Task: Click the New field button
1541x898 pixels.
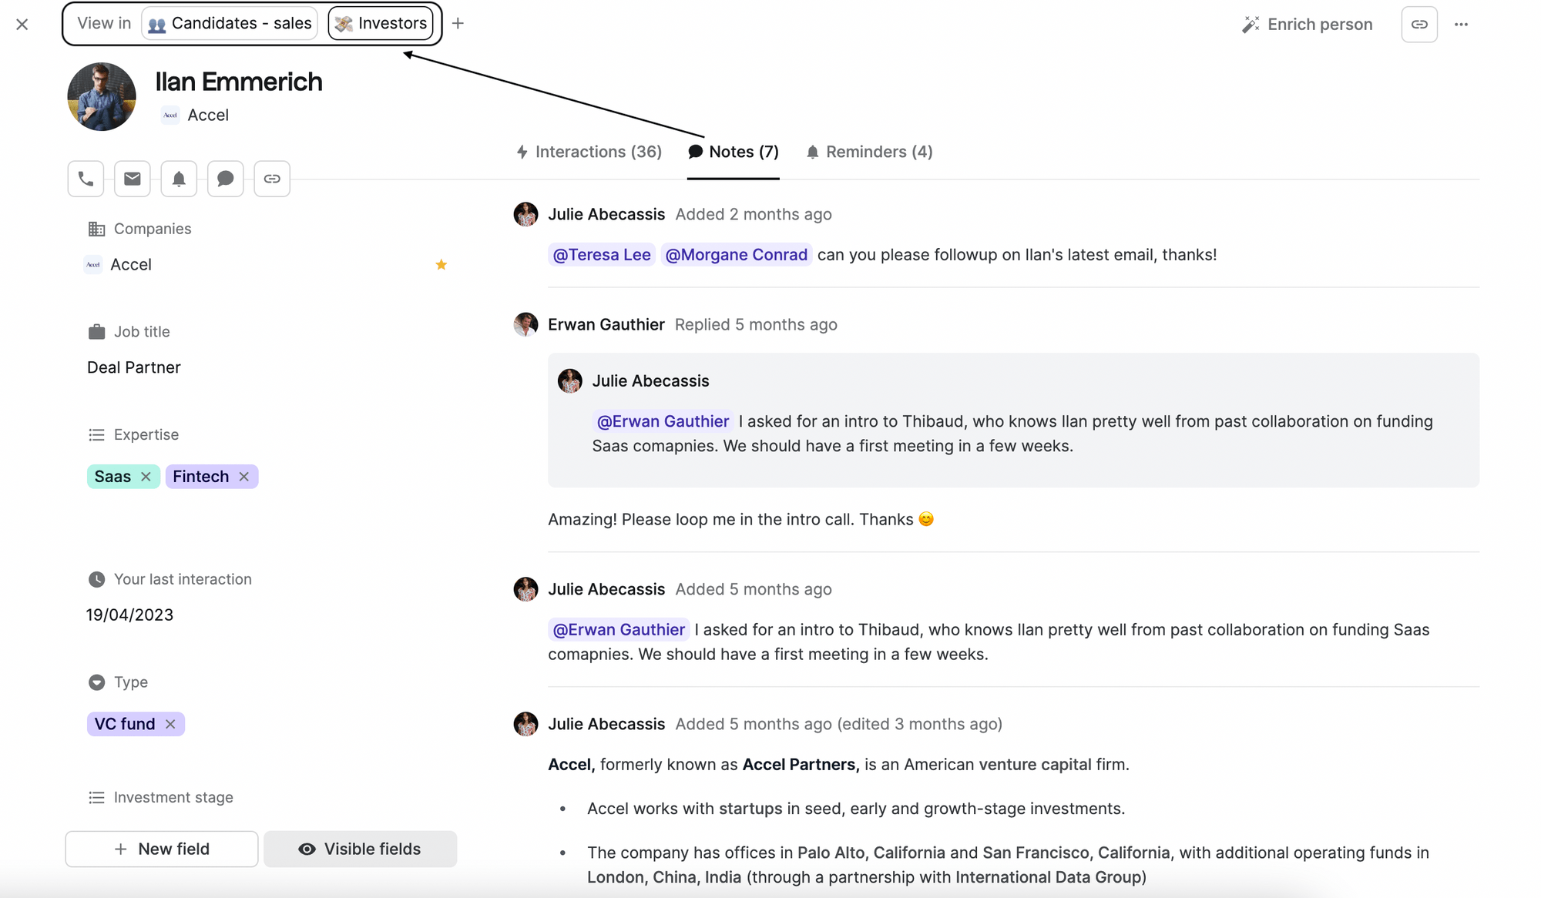Action: (161, 849)
